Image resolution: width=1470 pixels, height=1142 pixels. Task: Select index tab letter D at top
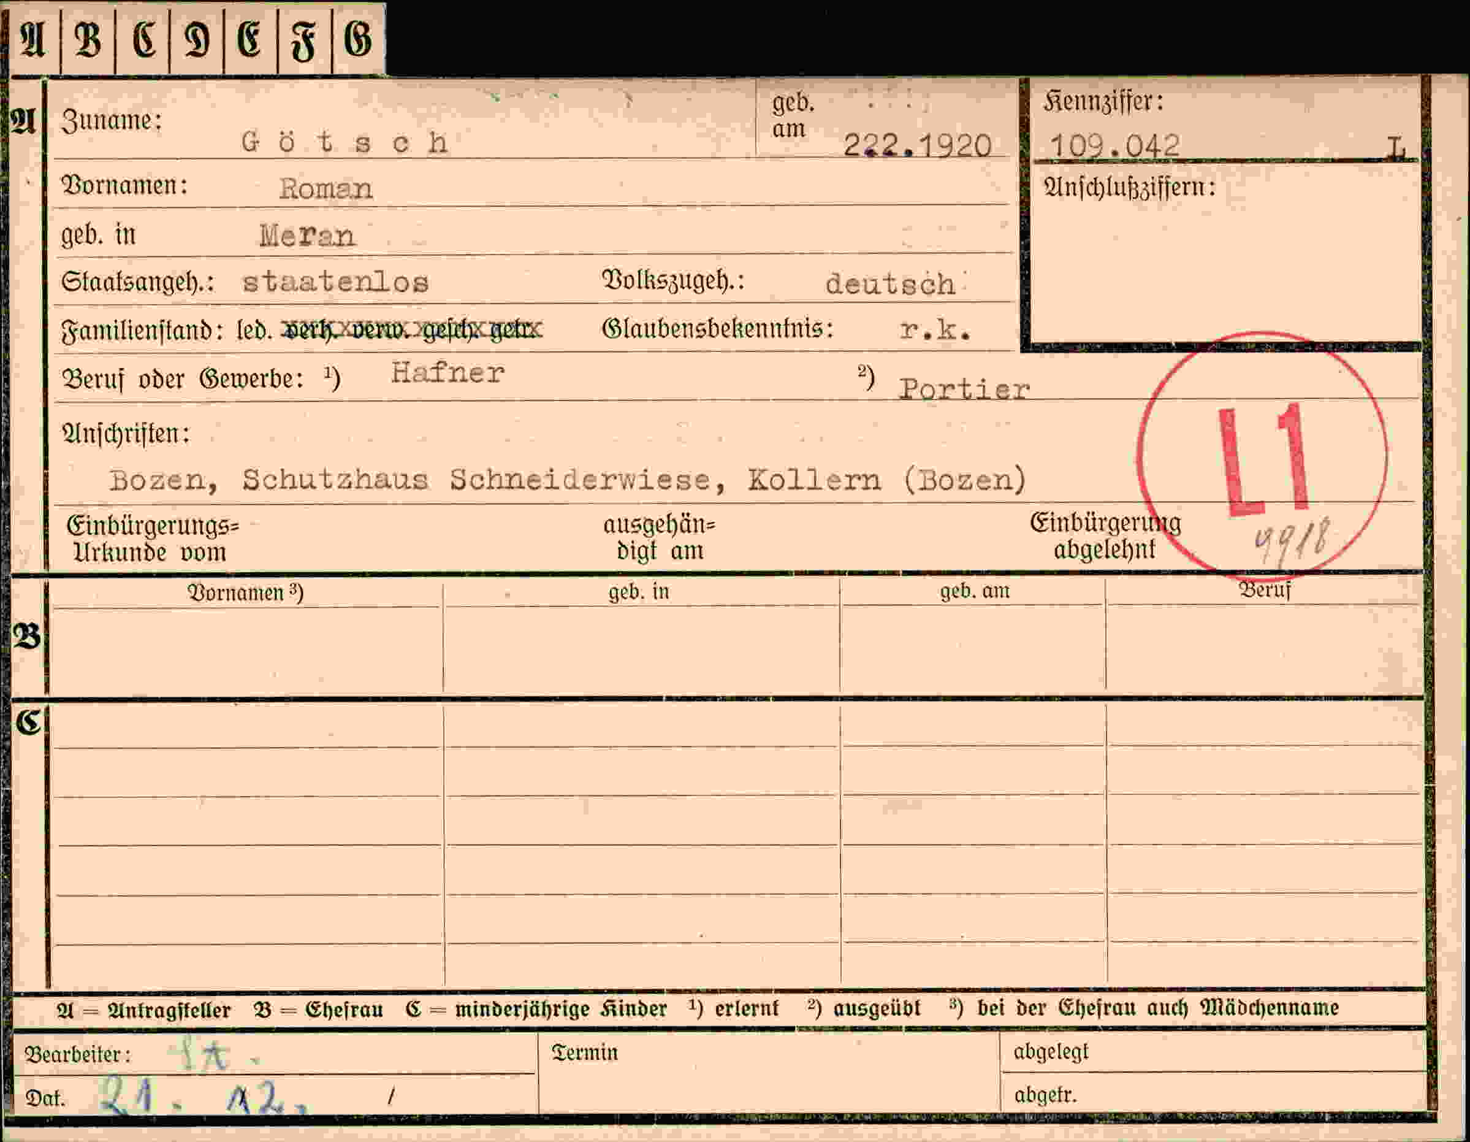(x=197, y=40)
